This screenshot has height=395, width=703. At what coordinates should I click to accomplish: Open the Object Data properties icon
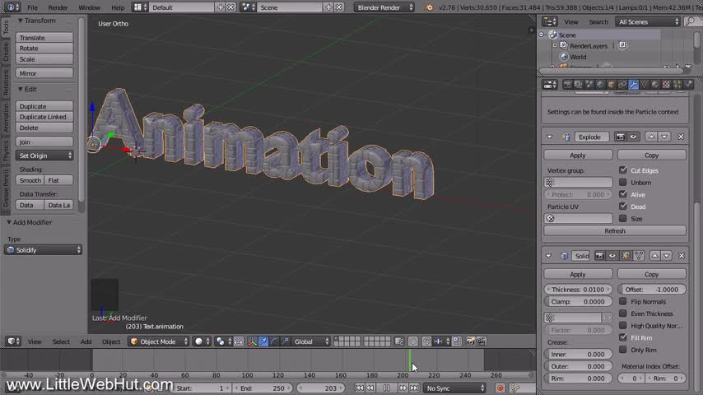pos(645,84)
